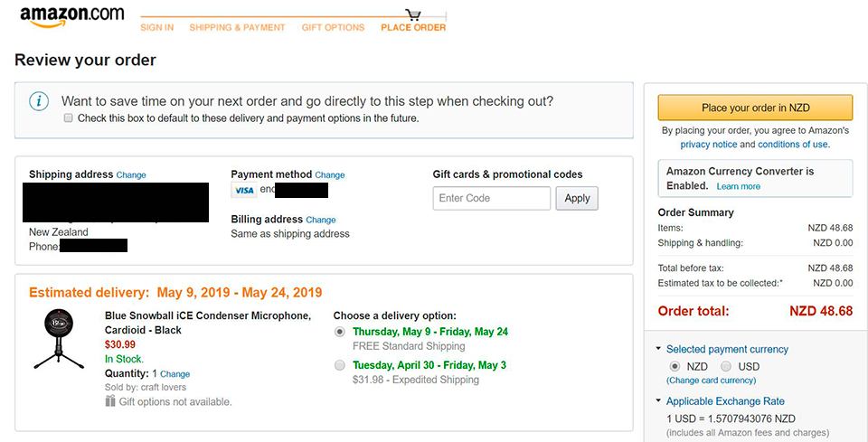Collapse the Applicable Exchange Rate section
The width and height of the screenshot is (868, 442).
(x=658, y=400)
